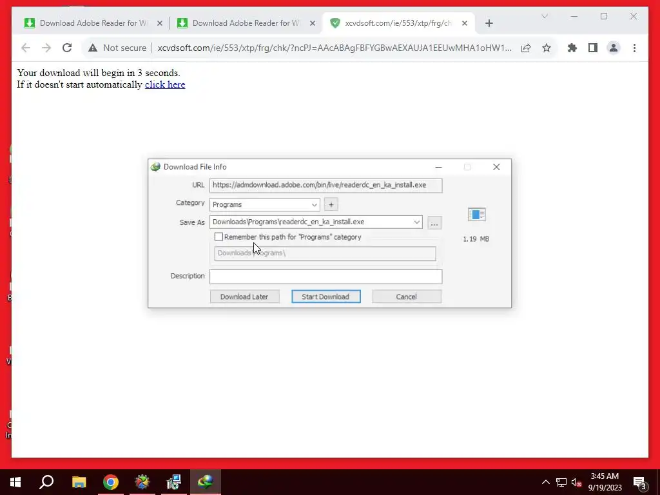Screen dimensions: 660x495
Task: Open Chrome three-dot menu
Action: point(634,48)
